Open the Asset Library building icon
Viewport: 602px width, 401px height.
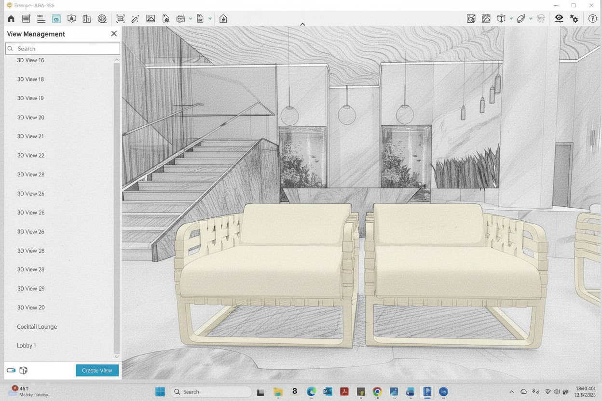[x=87, y=19]
